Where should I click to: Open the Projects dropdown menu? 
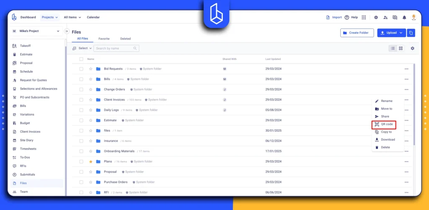49,18
